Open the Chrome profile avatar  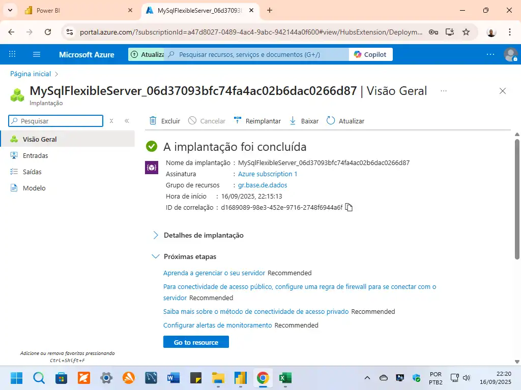pyautogui.click(x=491, y=32)
